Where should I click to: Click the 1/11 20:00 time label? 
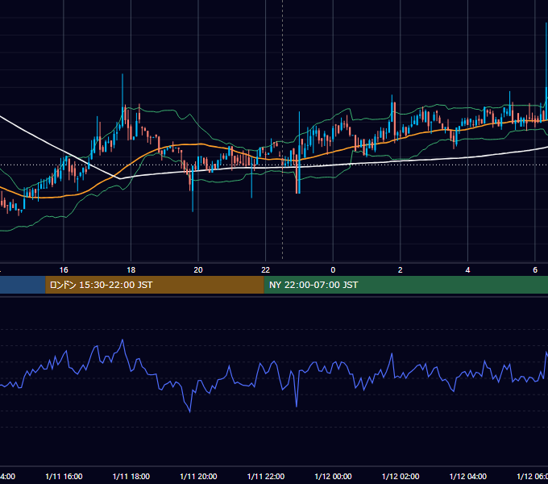198,476
